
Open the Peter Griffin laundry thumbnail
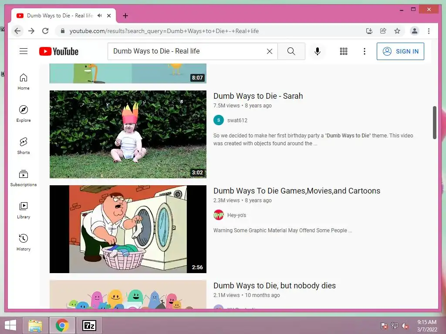coord(128,229)
